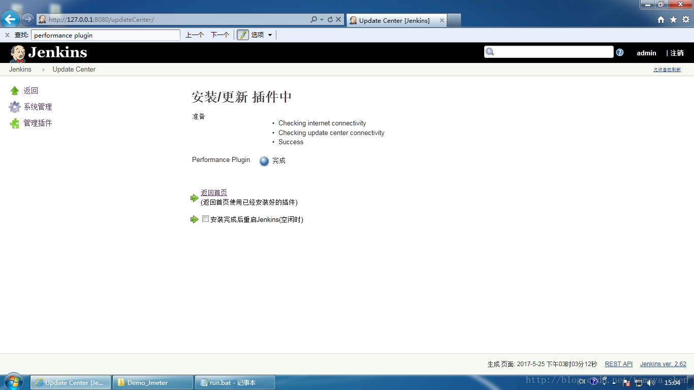Open 管理插件 sidebar link

(x=38, y=123)
